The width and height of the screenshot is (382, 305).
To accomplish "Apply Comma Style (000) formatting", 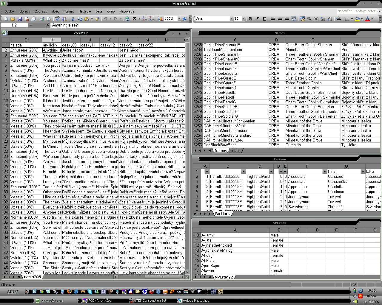I will pyautogui.click(x=316, y=19).
